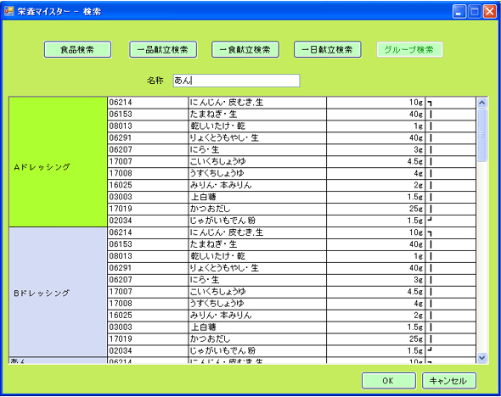501x397 pixels.
Task: Select 上白糖 under Aドレッシング
Action: [x=257, y=197]
